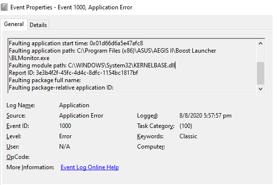The width and height of the screenshot is (277, 185).
Task: Click the Faulting module path line
Action: point(92,65)
